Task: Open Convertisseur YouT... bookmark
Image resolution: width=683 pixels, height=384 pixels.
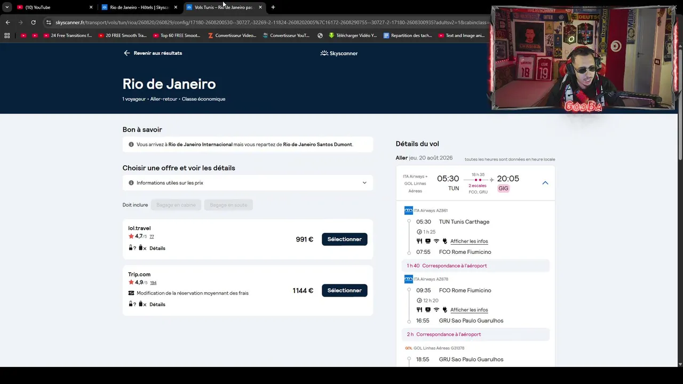Action: (286, 36)
